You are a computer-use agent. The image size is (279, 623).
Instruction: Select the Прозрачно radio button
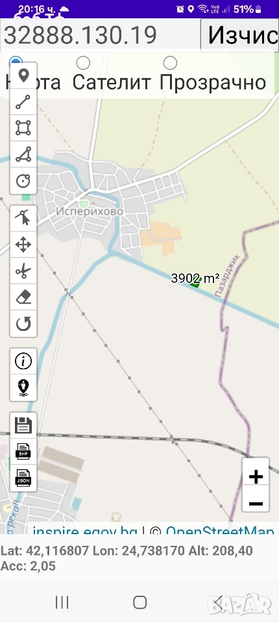(170, 63)
